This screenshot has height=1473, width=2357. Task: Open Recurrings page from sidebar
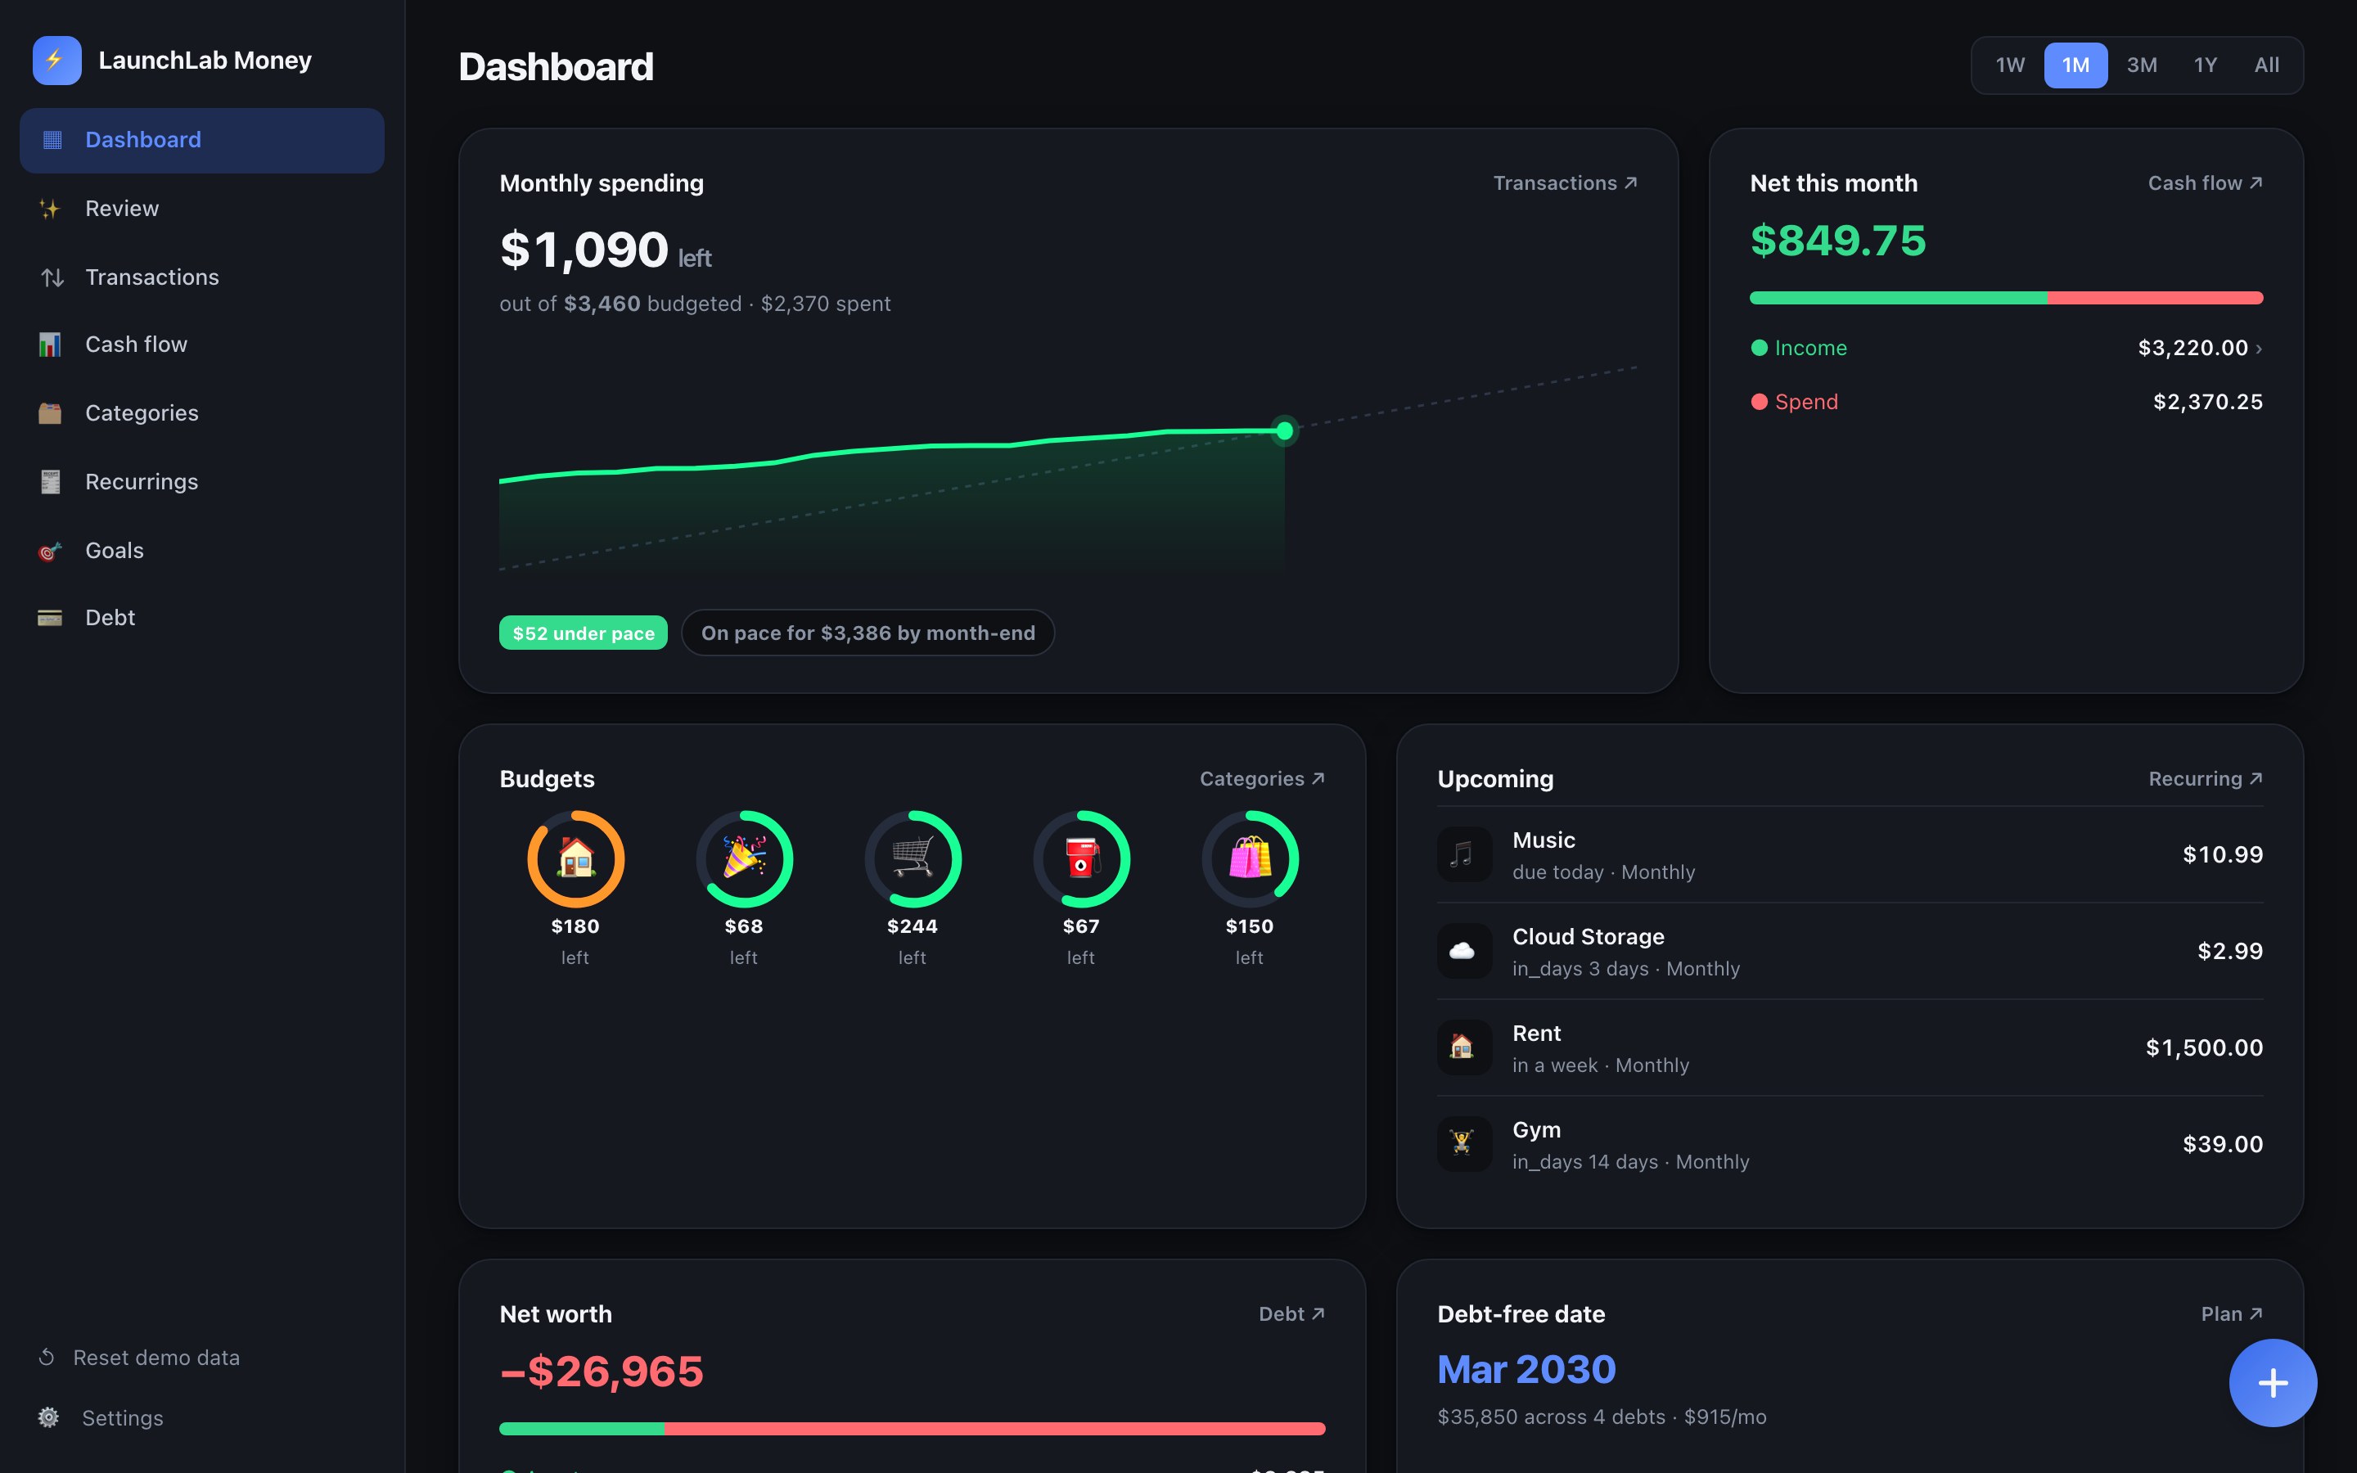point(201,482)
